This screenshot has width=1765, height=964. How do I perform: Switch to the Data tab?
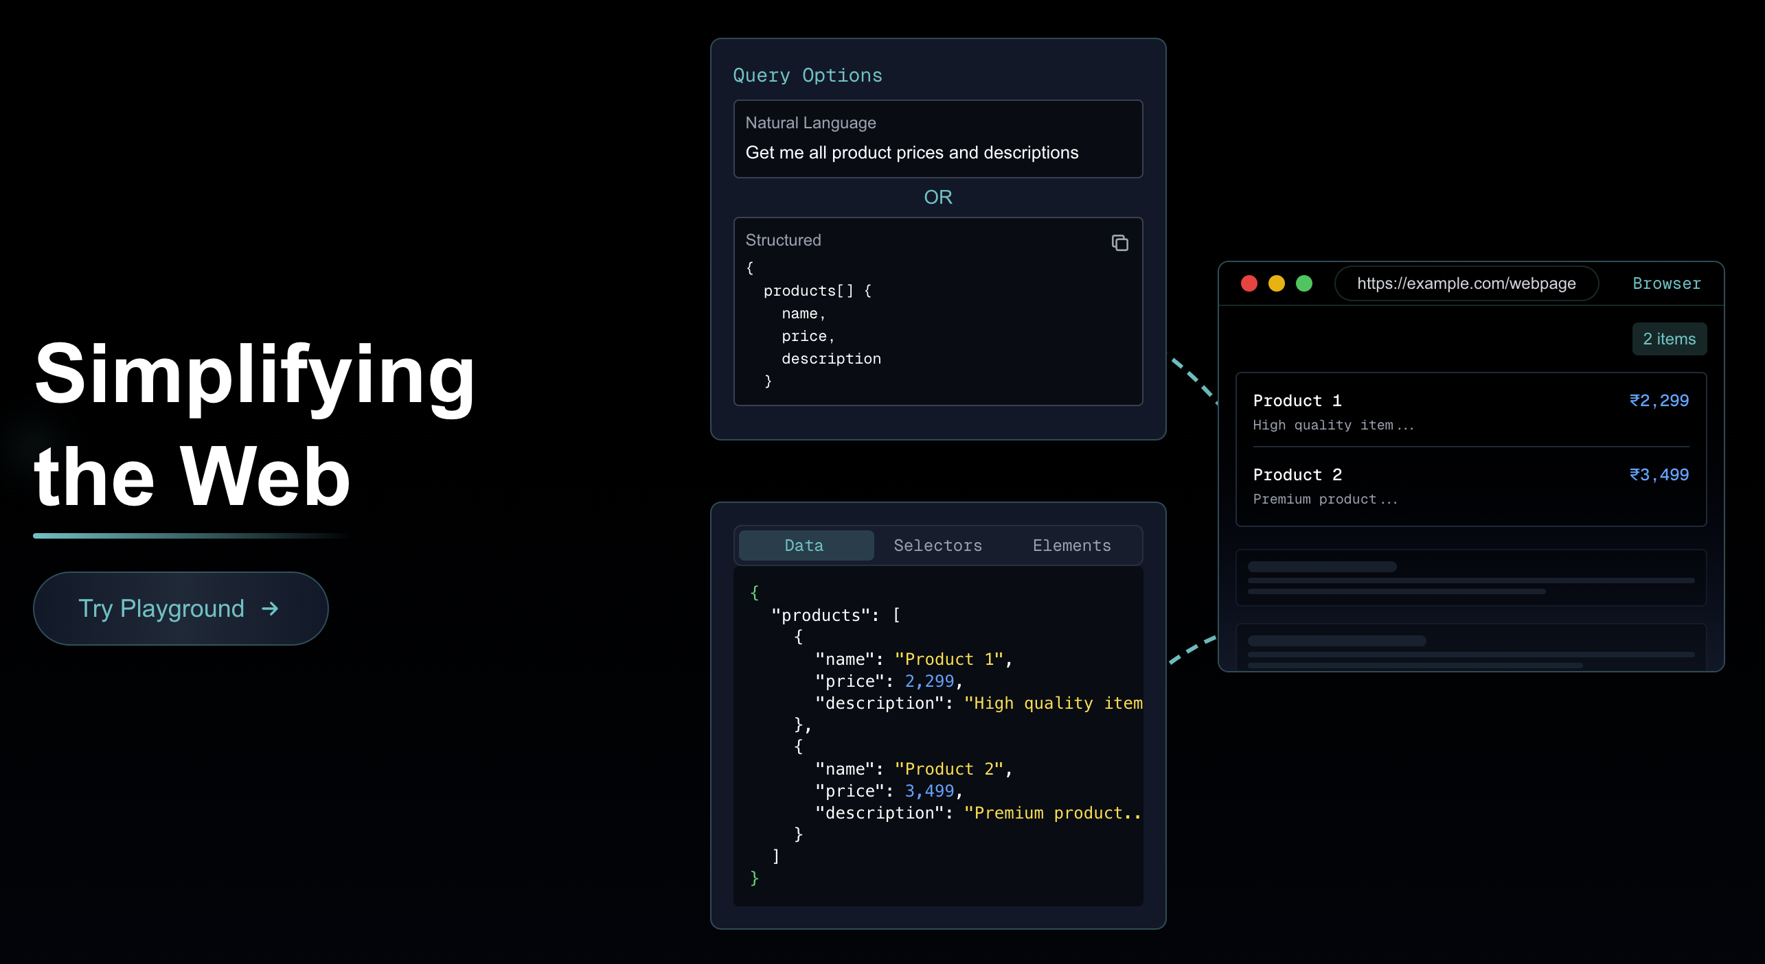point(805,545)
